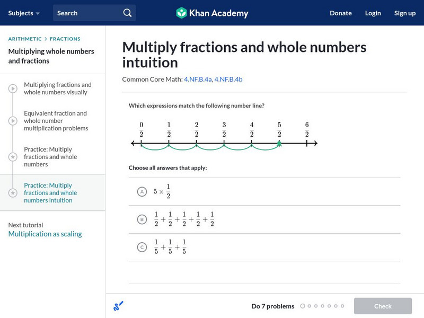Open the 4.NF.B.4a standard link
This screenshot has width=424, height=318.
[198, 79]
